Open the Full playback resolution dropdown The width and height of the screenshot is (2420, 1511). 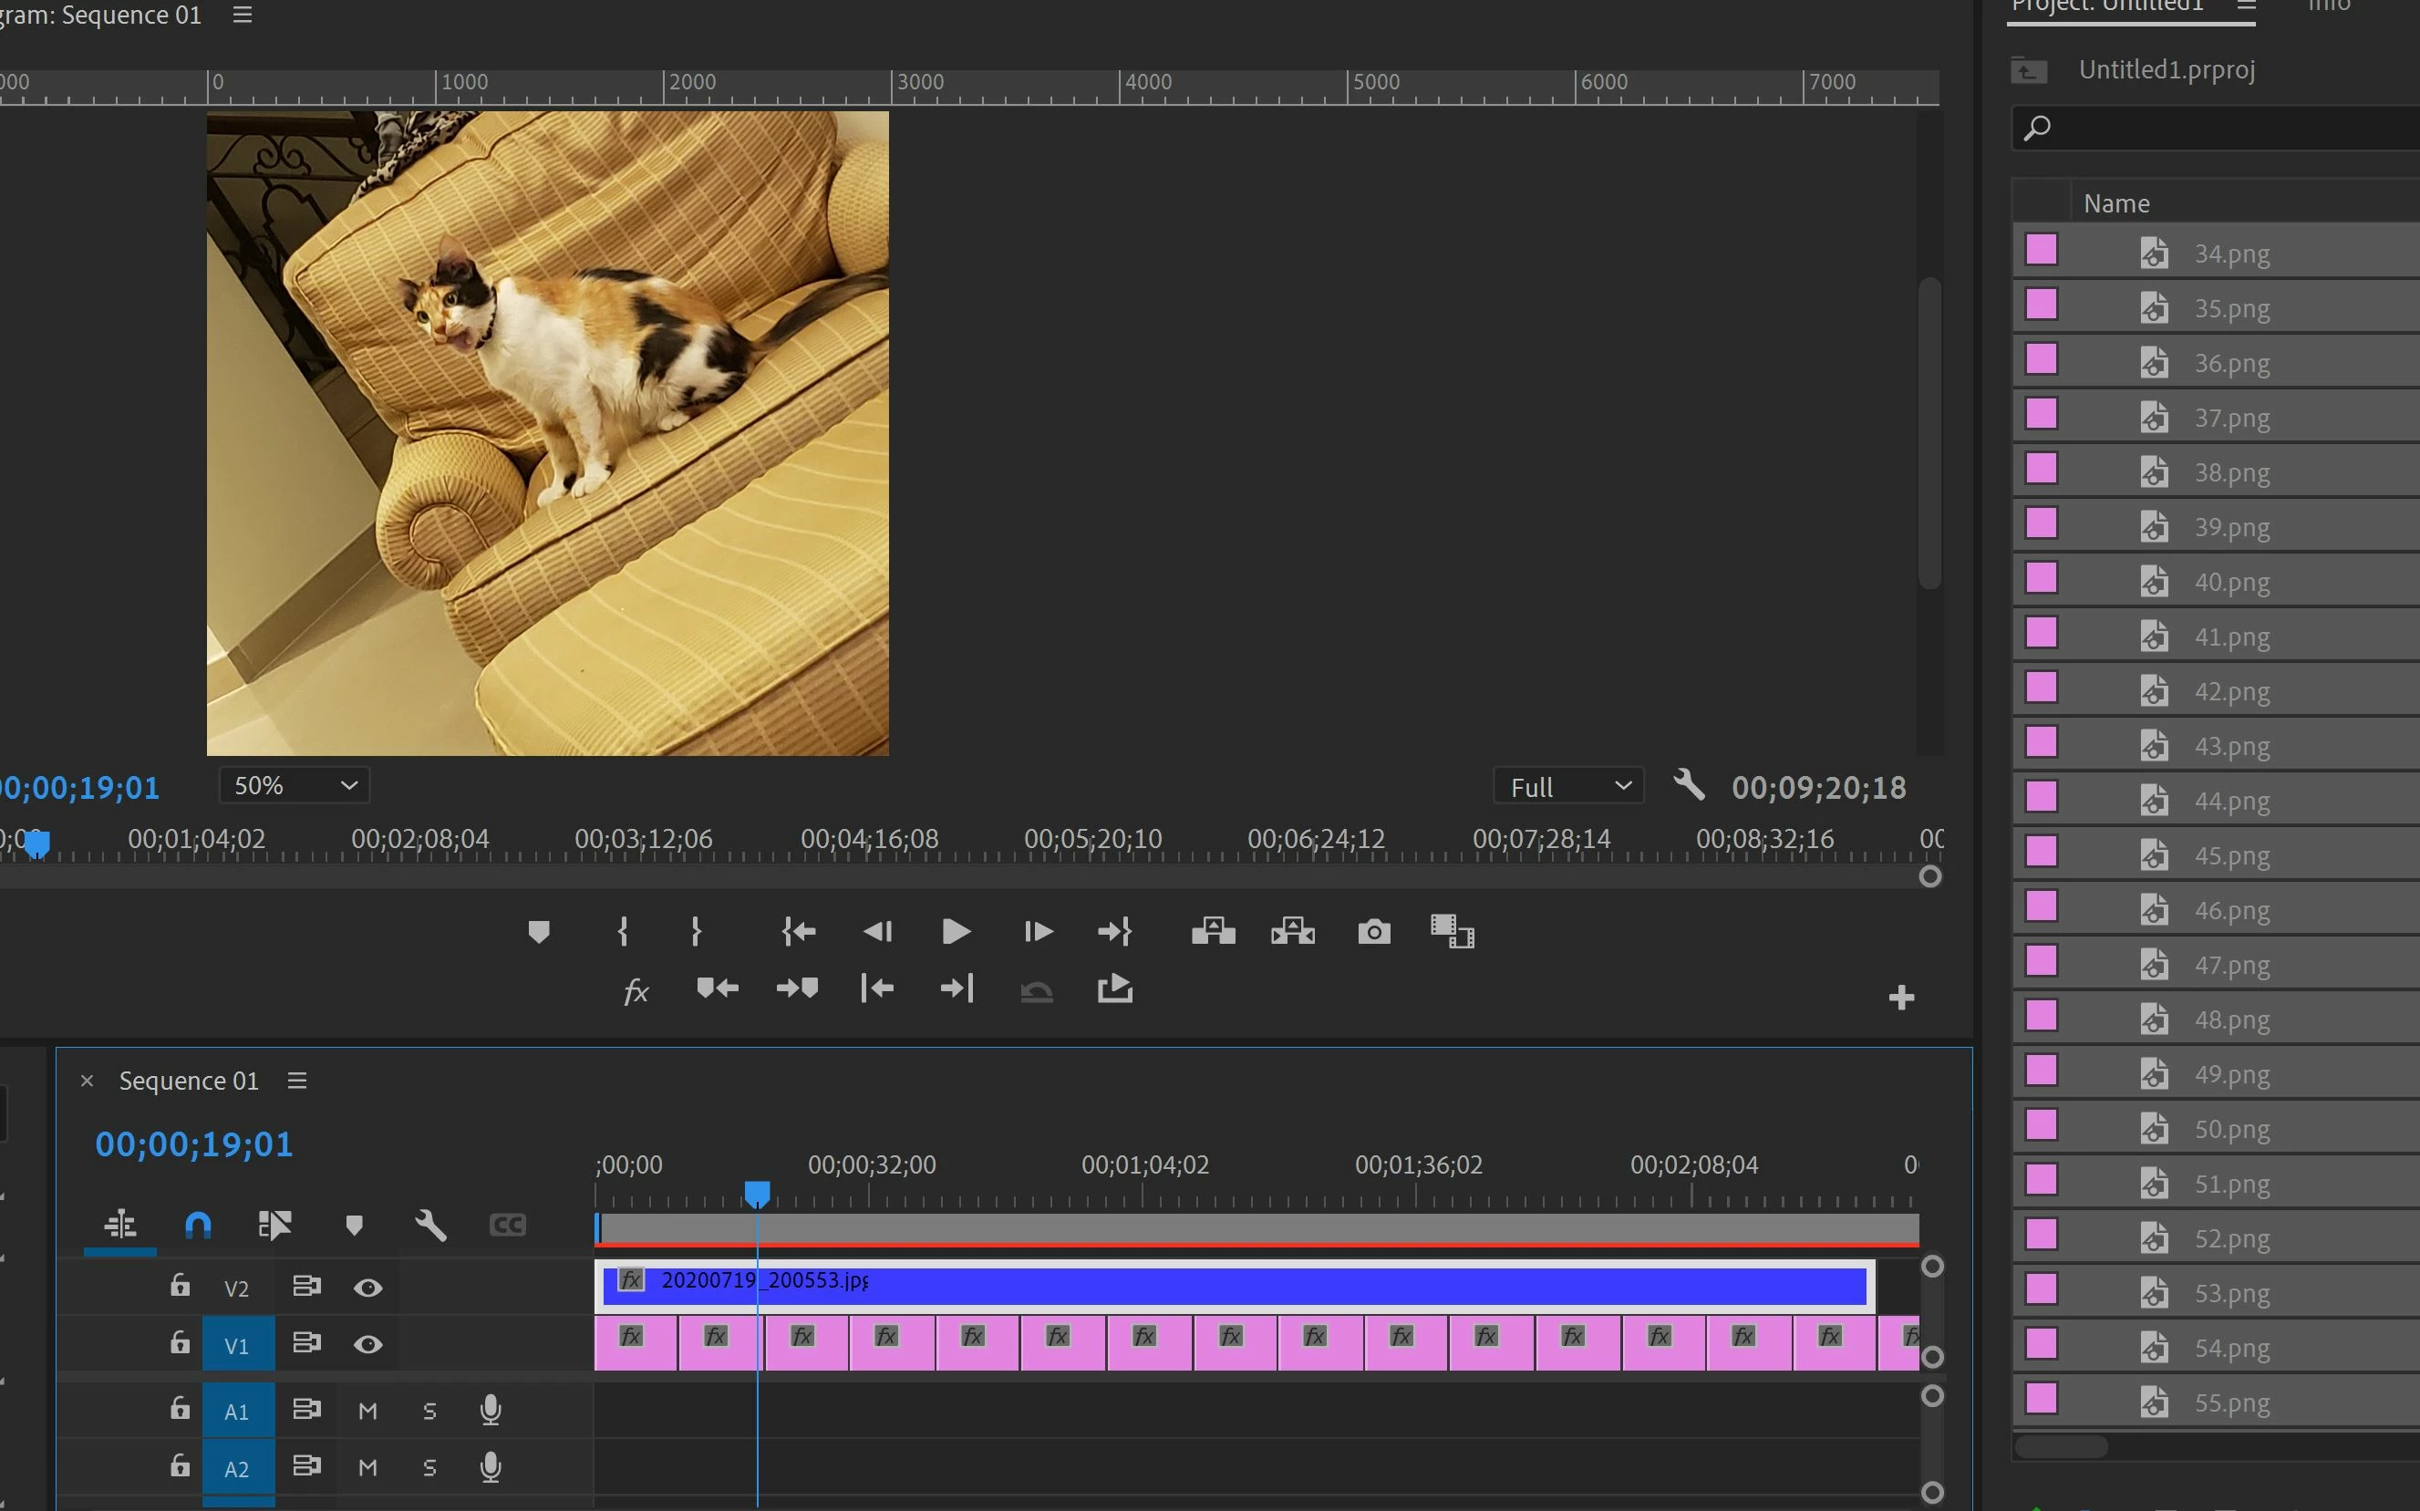tap(1568, 786)
